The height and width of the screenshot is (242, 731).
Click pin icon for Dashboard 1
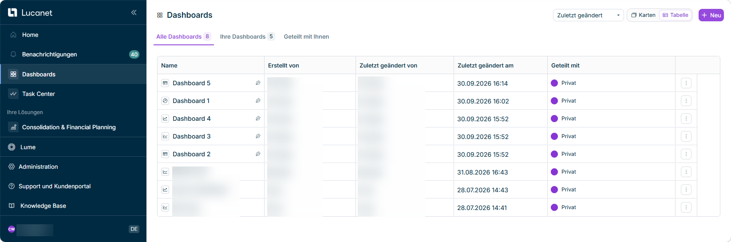pyautogui.click(x=258, y=101)
